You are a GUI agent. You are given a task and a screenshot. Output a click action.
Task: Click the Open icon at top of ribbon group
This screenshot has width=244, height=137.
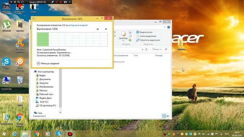130,32
